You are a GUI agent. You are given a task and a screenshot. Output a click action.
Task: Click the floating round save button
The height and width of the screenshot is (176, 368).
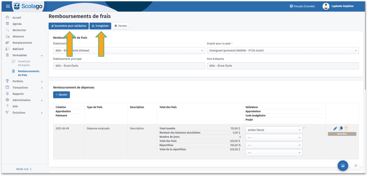point(343,166)
